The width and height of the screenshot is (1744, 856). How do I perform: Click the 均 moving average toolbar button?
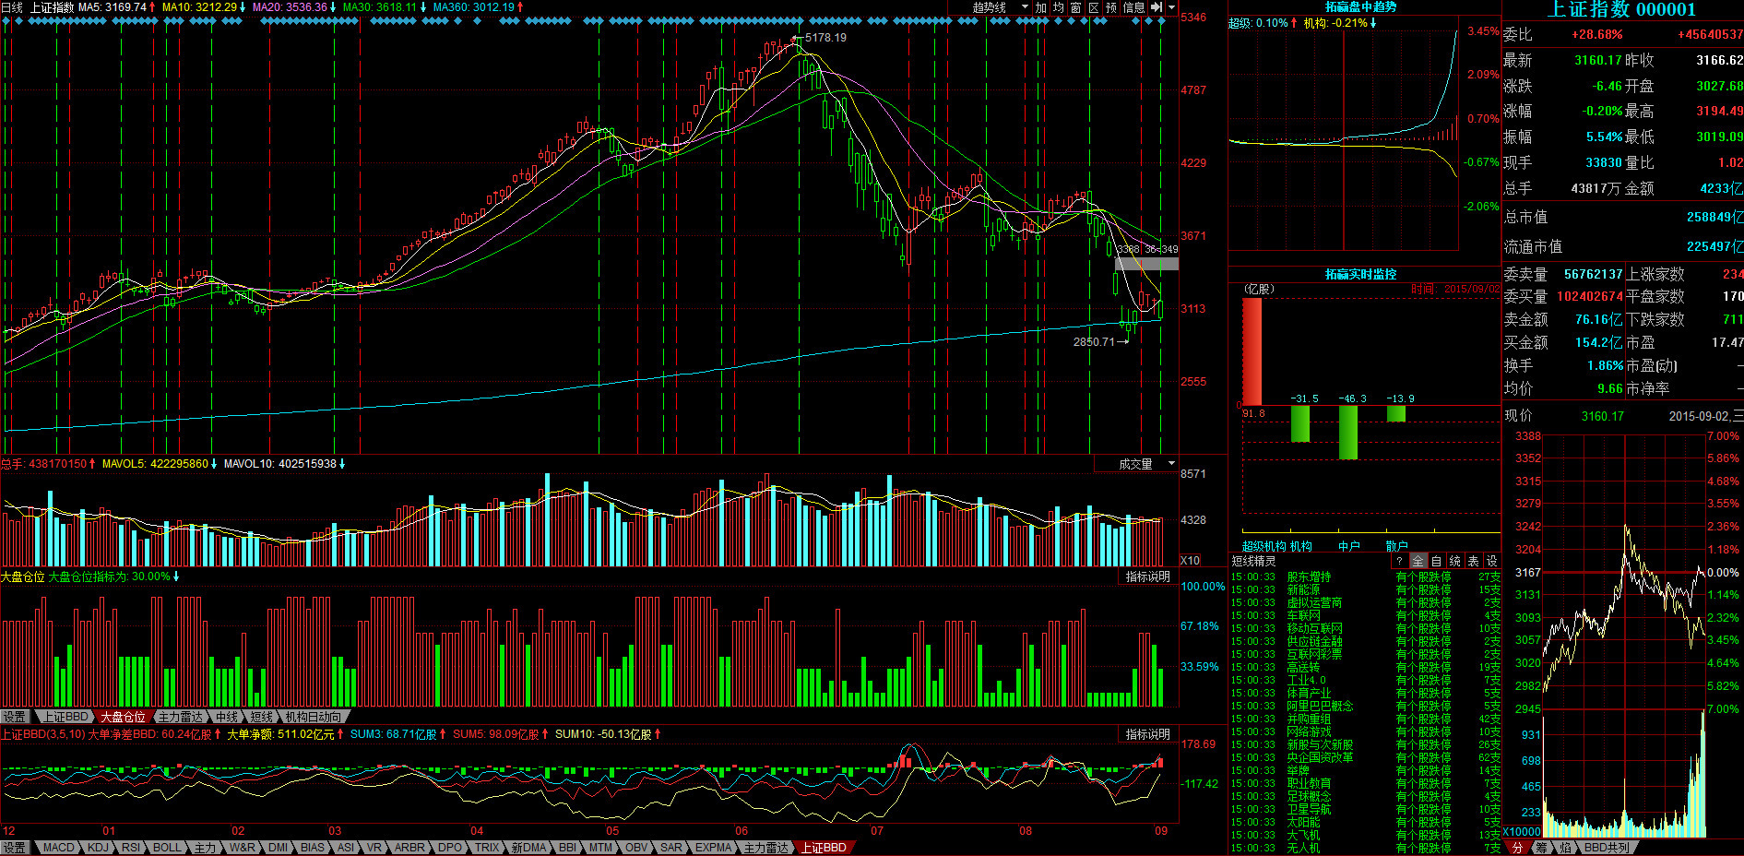pos(1059,7)
